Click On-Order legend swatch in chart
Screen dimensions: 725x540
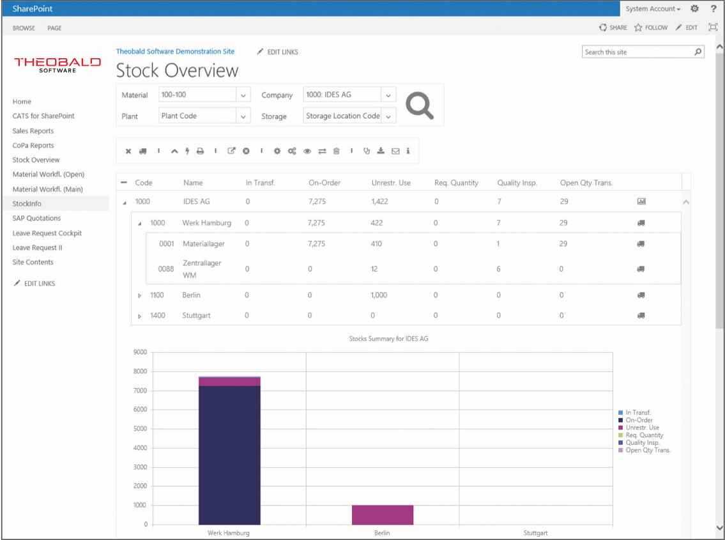pyautogui.click(x=620, y=420)
